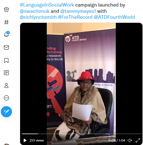Unmute the video sound

(x=130, y=140)
